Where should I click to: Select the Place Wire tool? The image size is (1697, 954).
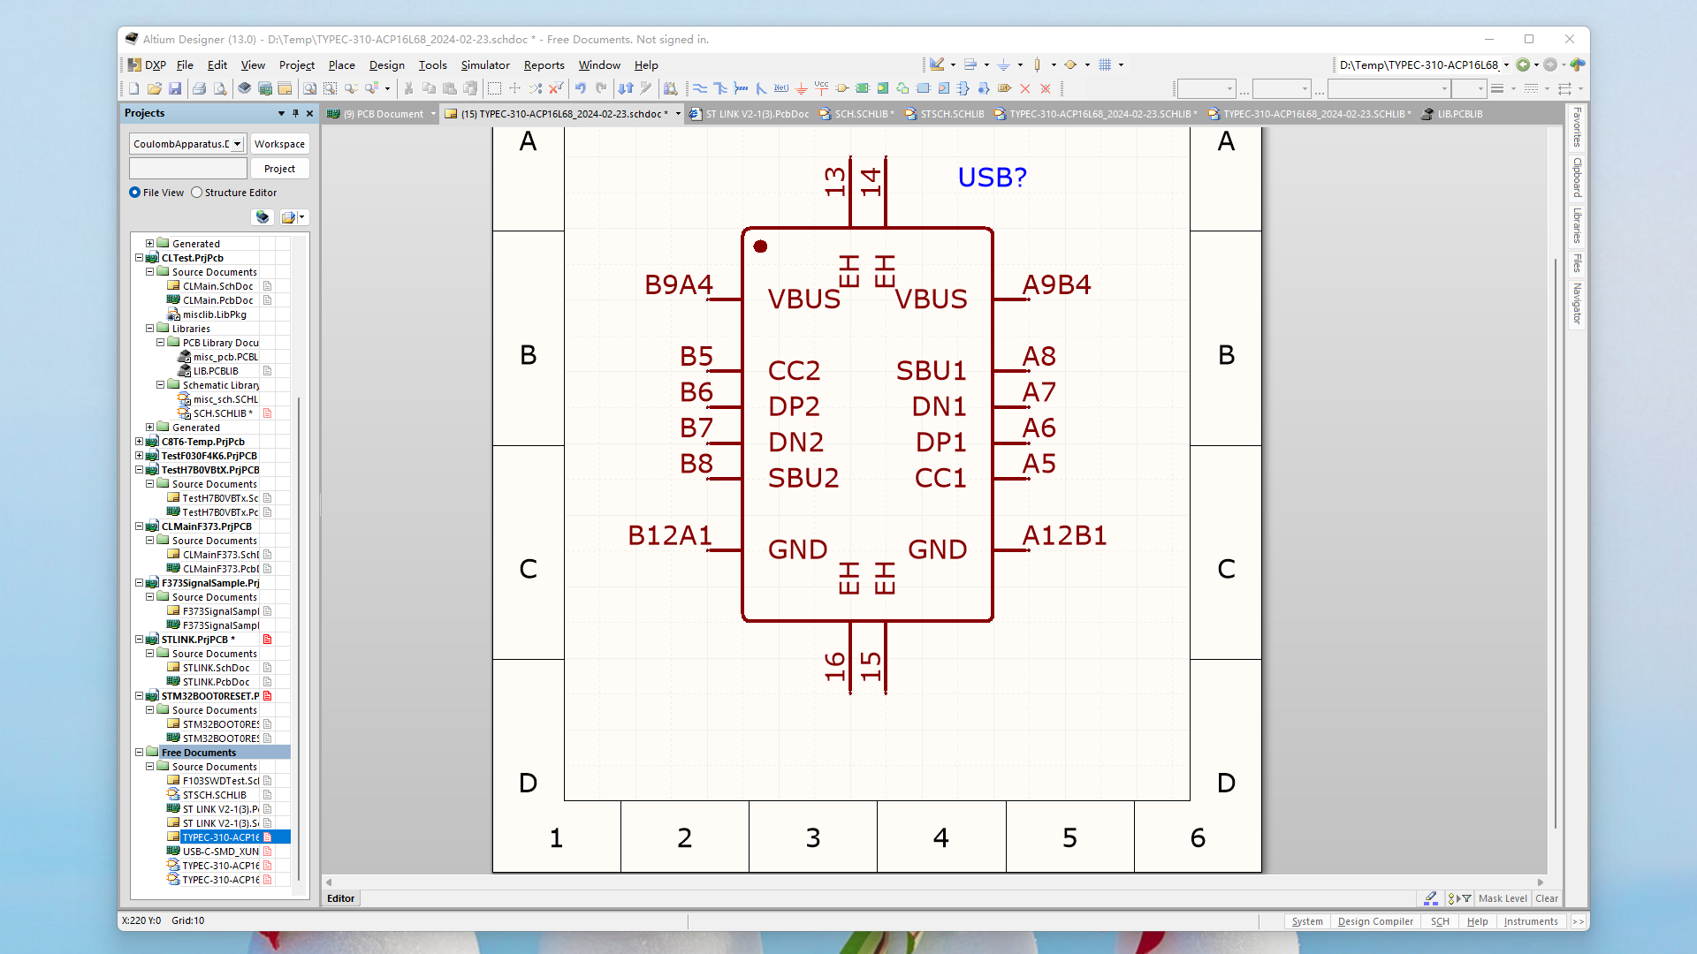click(x=700, y=88)
